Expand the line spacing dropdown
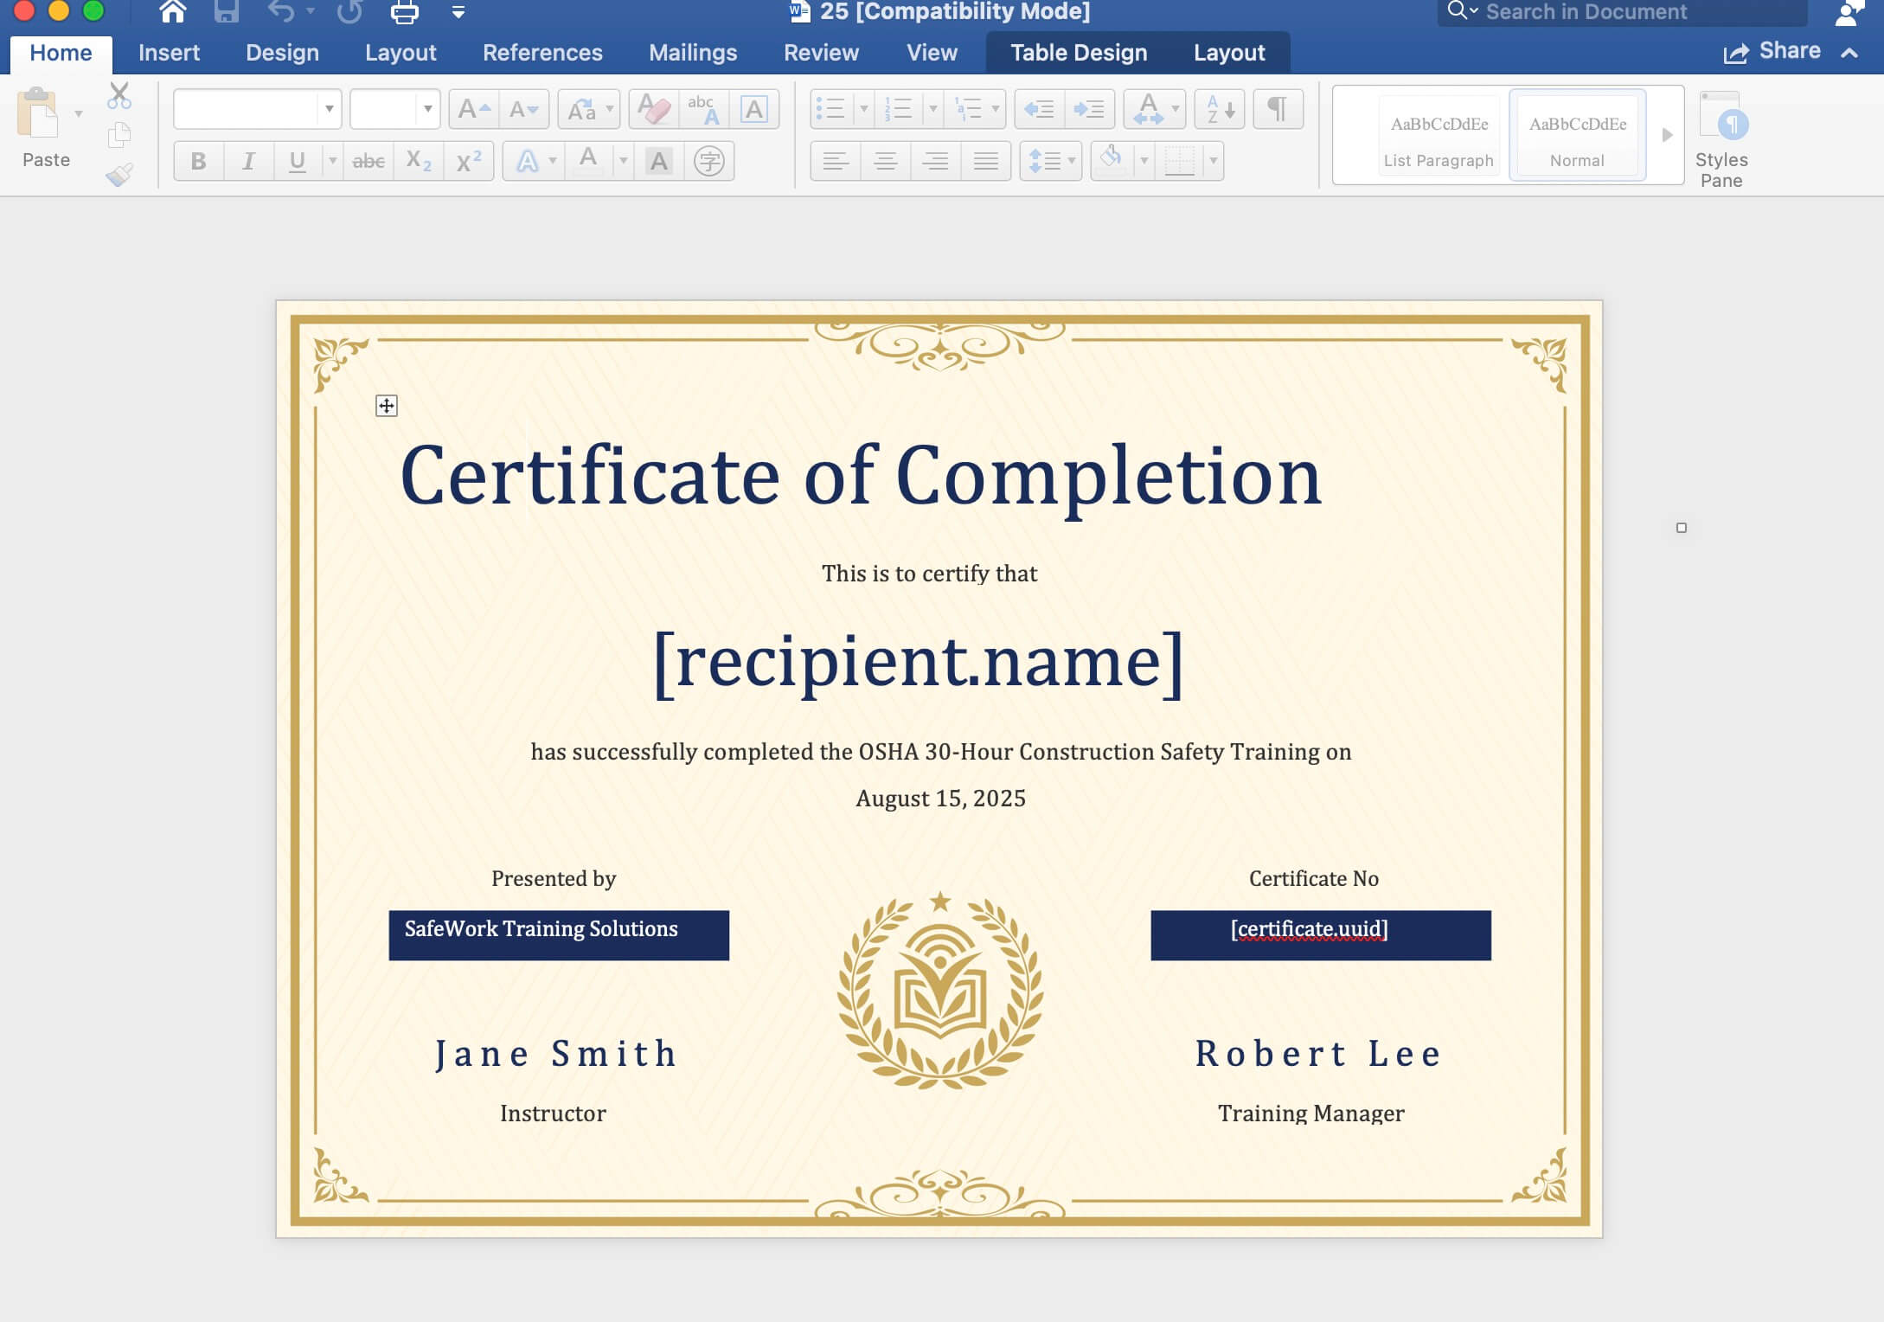 pos(1071,161)
